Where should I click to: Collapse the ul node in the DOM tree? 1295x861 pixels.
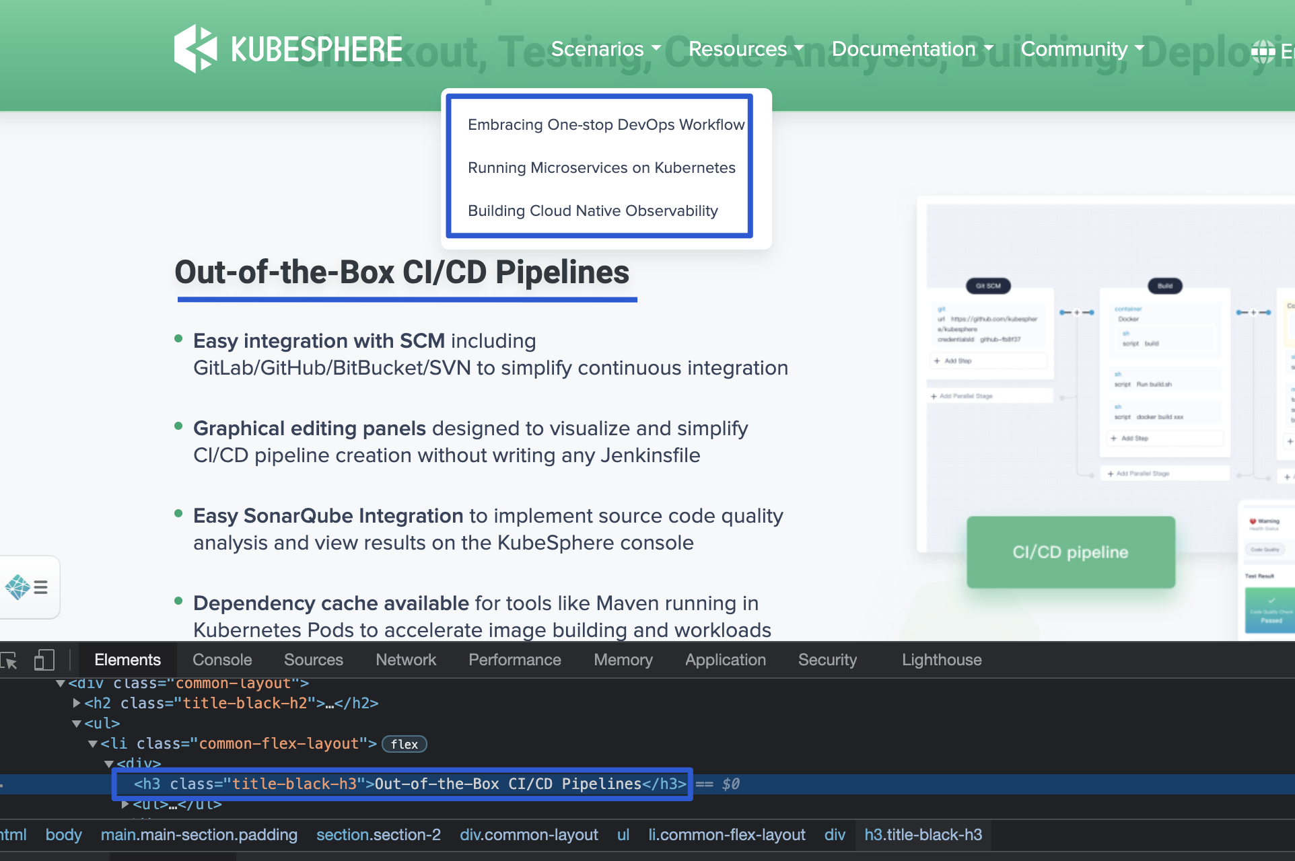[x=77, y=724]
